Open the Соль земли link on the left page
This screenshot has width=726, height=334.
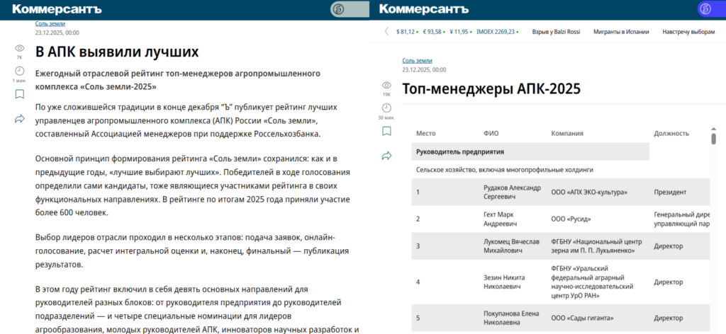pyautogui.click(x=50, y=23)
